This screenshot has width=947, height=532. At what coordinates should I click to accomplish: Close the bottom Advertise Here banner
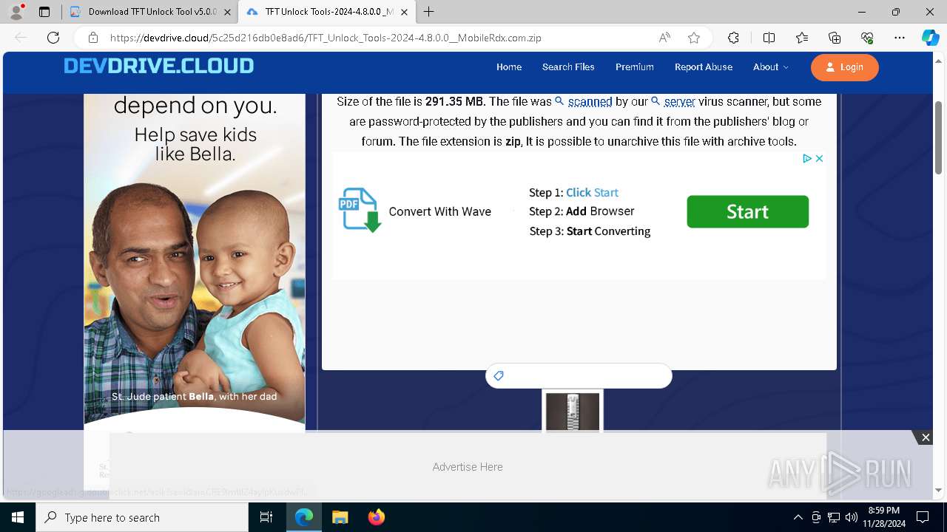[925, 437]
